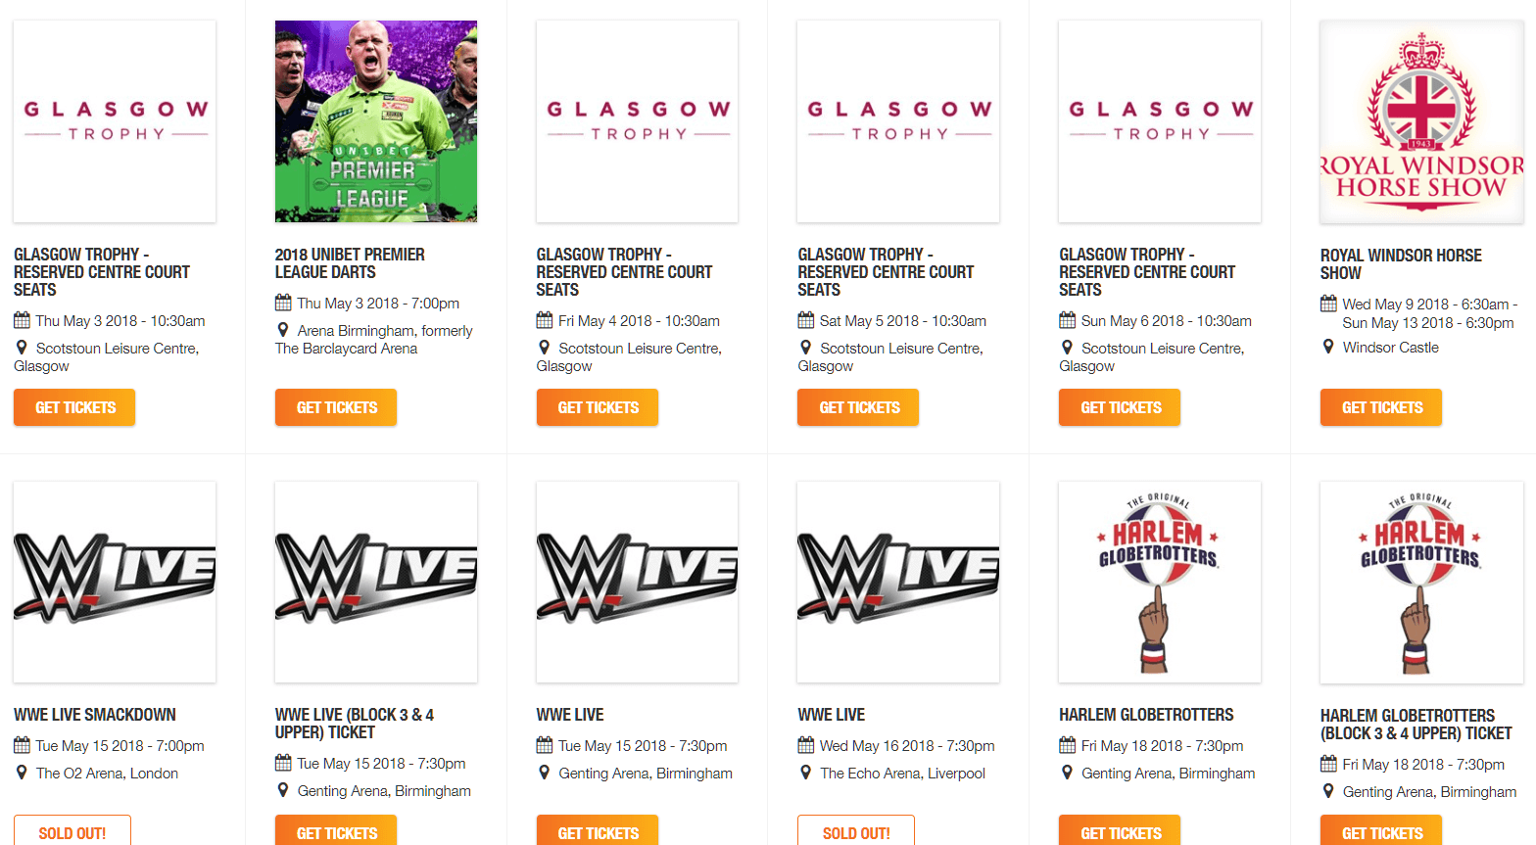Click calendar icon for Unibet Premier League Darts
1536x845 pixels.
pos(283,303)
